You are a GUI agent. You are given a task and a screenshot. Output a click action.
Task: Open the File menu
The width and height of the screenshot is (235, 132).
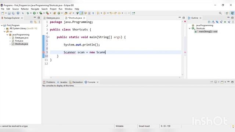[3, 9]
